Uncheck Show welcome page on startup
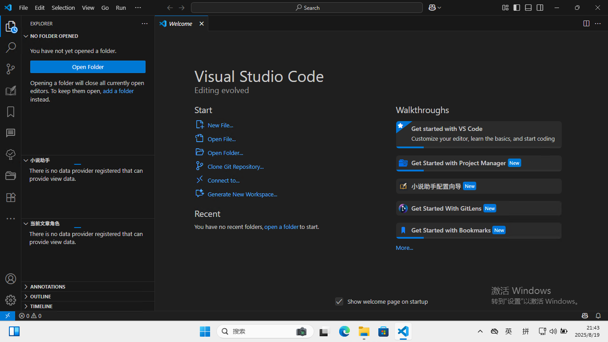The height and width of the screenshot is (342, 608). [339, 301]
